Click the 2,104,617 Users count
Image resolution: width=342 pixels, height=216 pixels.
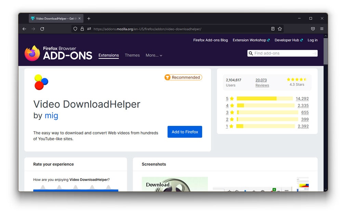[x=234, y=83]
